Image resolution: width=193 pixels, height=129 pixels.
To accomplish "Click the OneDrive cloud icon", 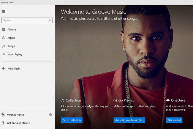I will coord(168,100).
